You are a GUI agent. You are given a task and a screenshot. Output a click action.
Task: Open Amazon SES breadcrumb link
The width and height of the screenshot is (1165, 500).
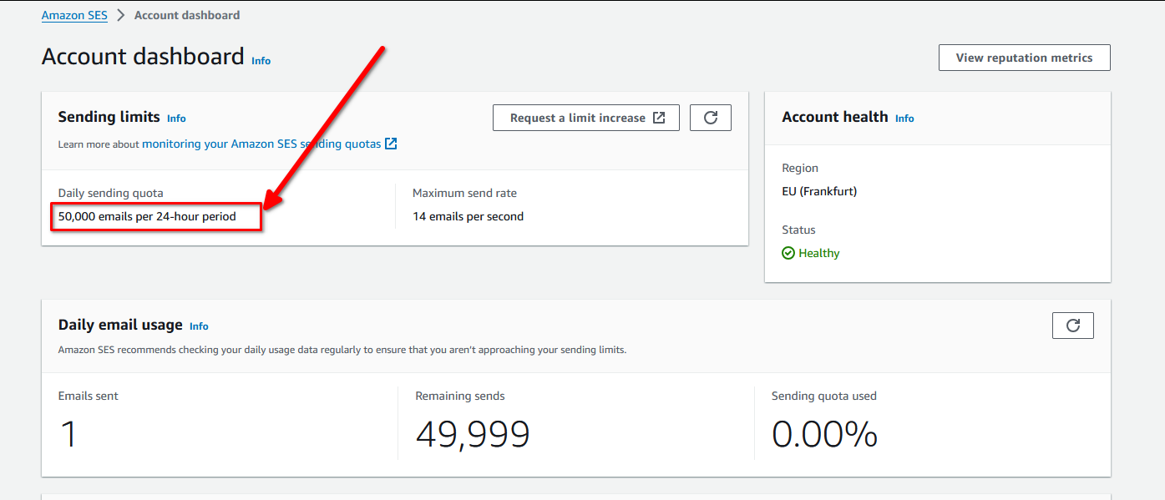click(x=74, y=15)
